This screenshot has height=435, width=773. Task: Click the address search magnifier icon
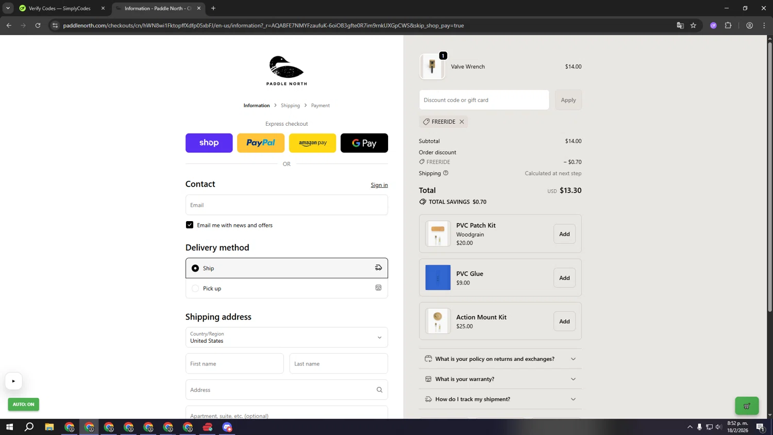[x=379, y=390]
